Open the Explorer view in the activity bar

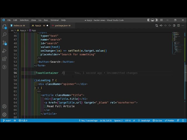(x=4, y=27)
